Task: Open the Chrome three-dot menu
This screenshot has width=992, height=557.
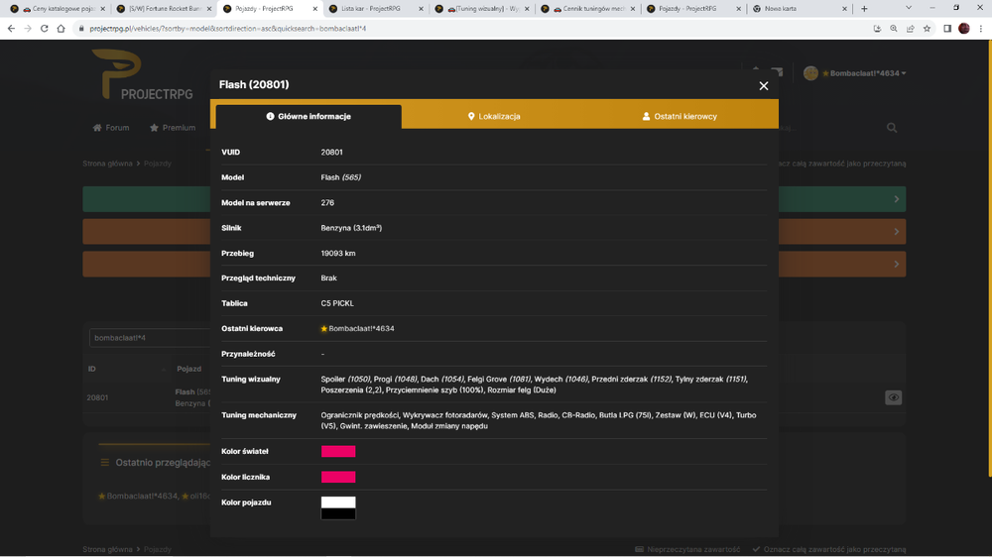Action: [x=981, y=29]
